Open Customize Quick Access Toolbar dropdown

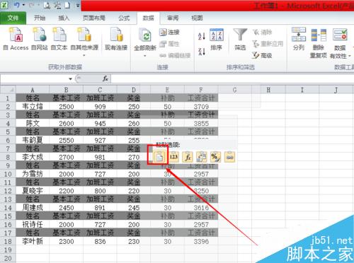pyautogui.click(x=78, y=5)
